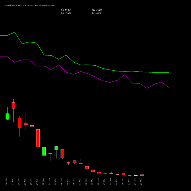Click the '02 Mar' date axis label
Image resolution: width=191 pixels, height=191 pixels.
tap(43, 181)
